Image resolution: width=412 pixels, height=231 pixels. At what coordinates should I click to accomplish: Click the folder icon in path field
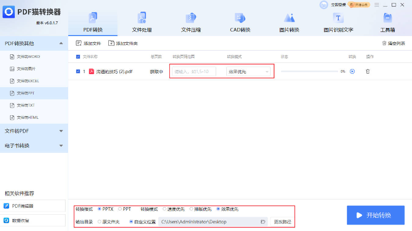pos(263,221)
